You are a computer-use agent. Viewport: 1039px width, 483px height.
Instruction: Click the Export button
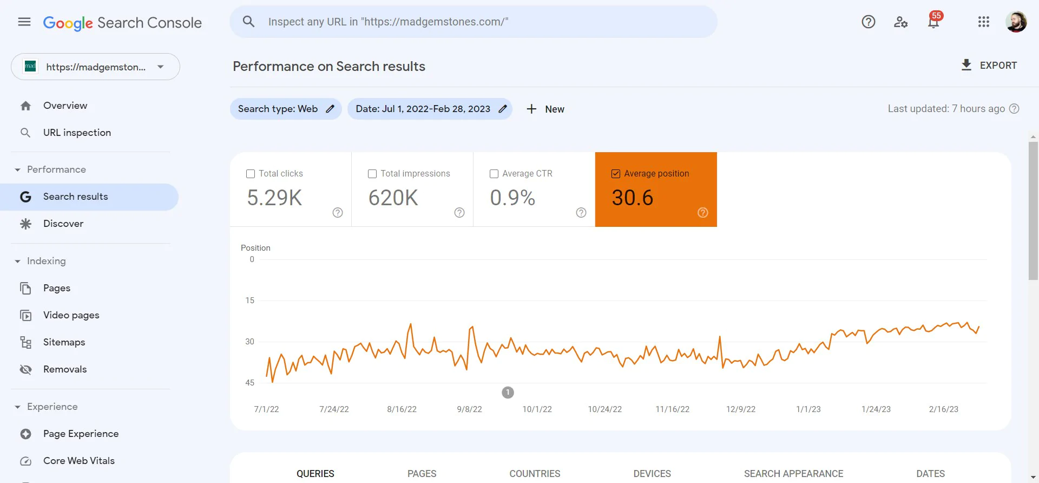point(989,66)
